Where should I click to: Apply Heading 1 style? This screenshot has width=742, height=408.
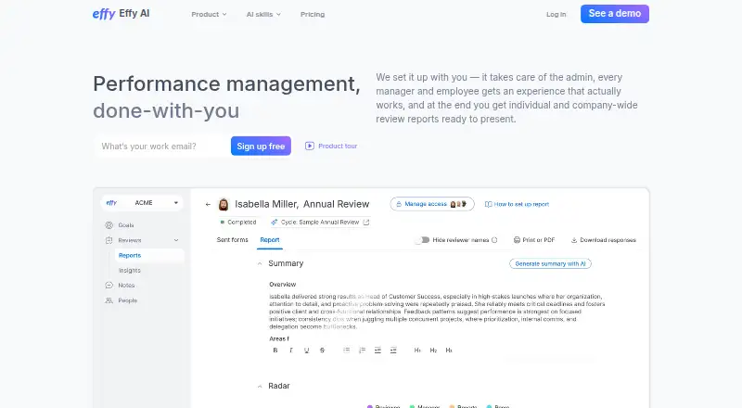417,351
